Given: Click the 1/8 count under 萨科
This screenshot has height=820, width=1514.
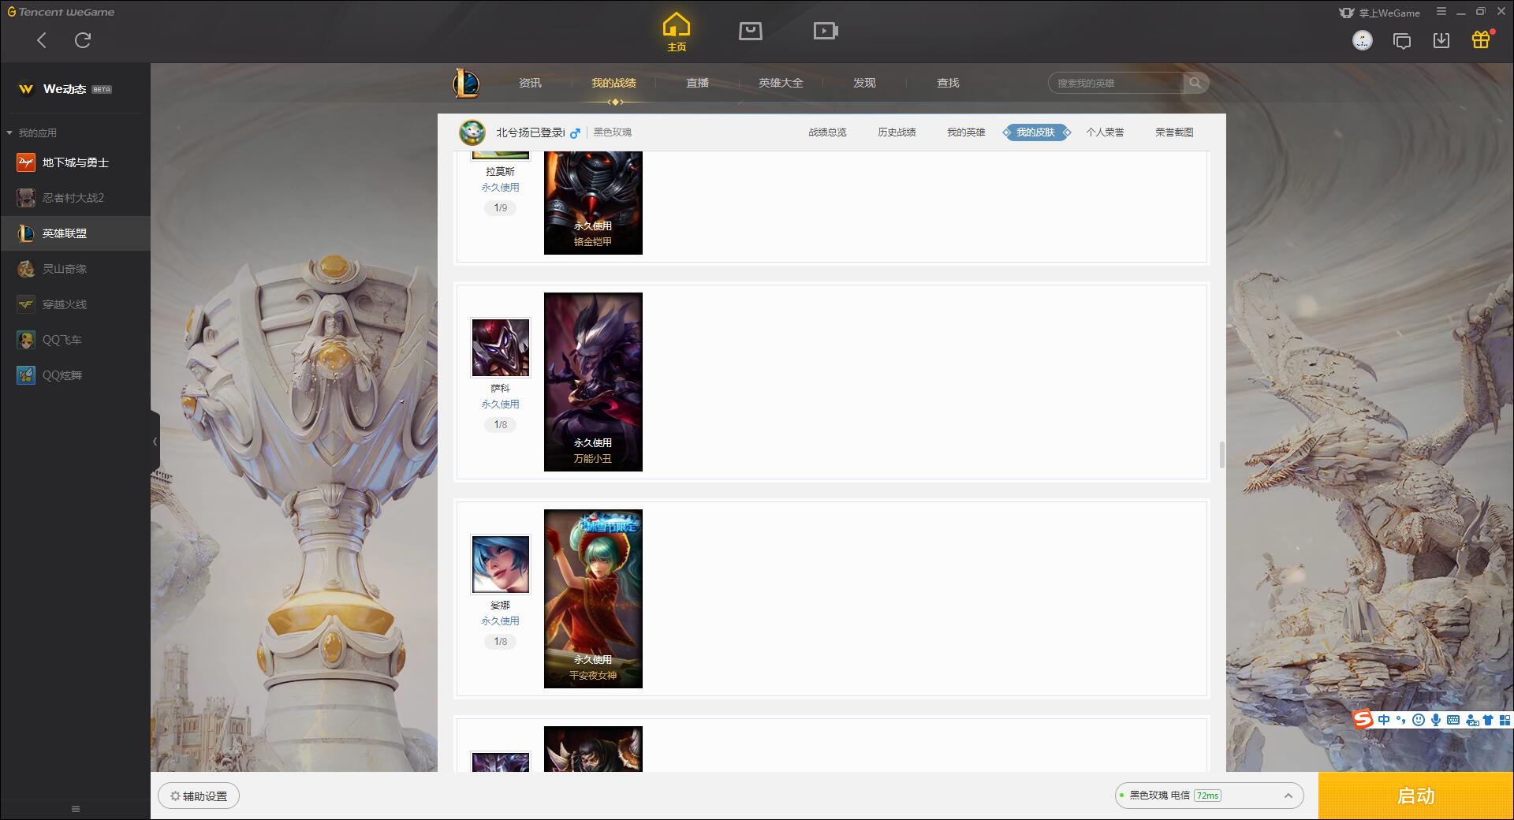Looking at the screenshot, I should click(x=501, y=425).
